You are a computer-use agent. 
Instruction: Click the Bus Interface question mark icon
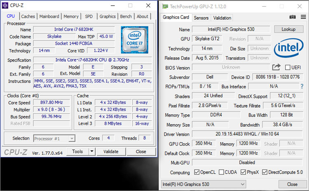pyautogui.click(x=302, y=86)
